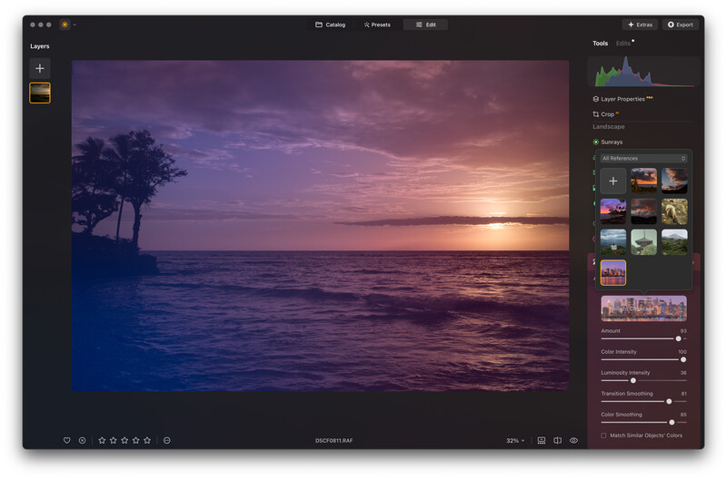Switch to the Catalog tab
The image size is (727, 479).
click(331, 24)
